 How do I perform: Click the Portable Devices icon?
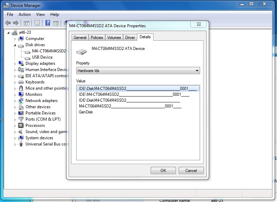coord(21,113)
